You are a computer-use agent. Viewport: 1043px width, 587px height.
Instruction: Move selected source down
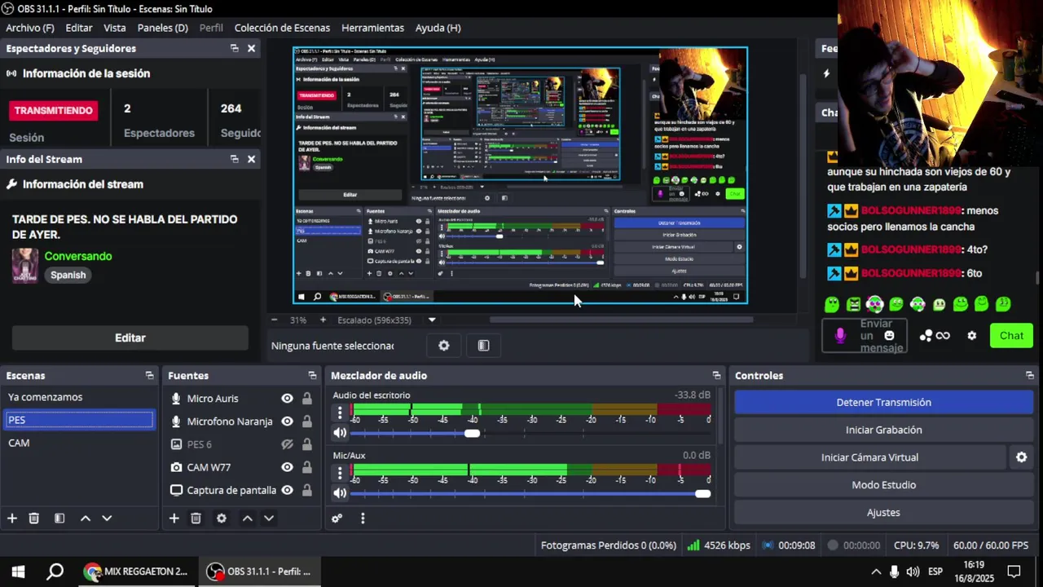[268, 518]
